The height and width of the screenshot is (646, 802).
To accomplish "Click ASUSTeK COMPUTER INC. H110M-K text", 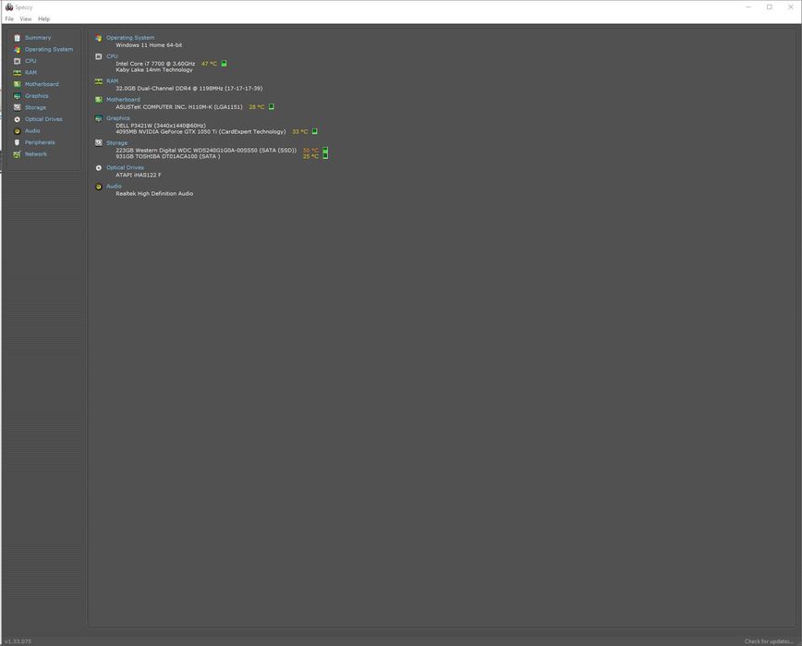I will pos(178,107).
